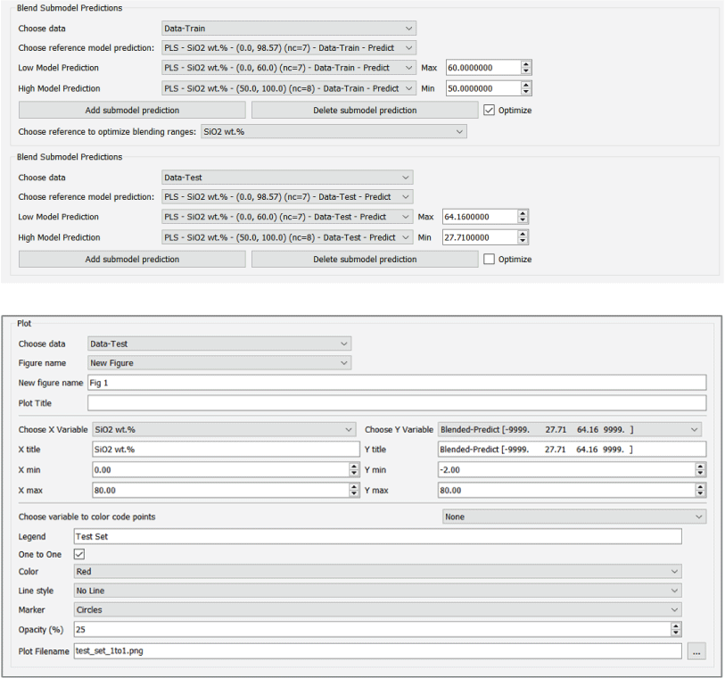Toggle the One to One checkbox
725x678 pixels.
pos(79,554)
